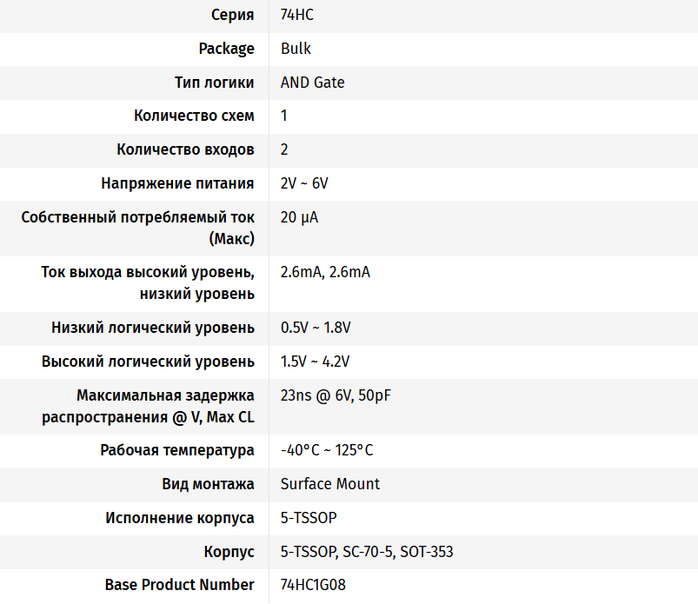698x604 pixels.
Task: Select the Package row label
Action: coord(226,49)
